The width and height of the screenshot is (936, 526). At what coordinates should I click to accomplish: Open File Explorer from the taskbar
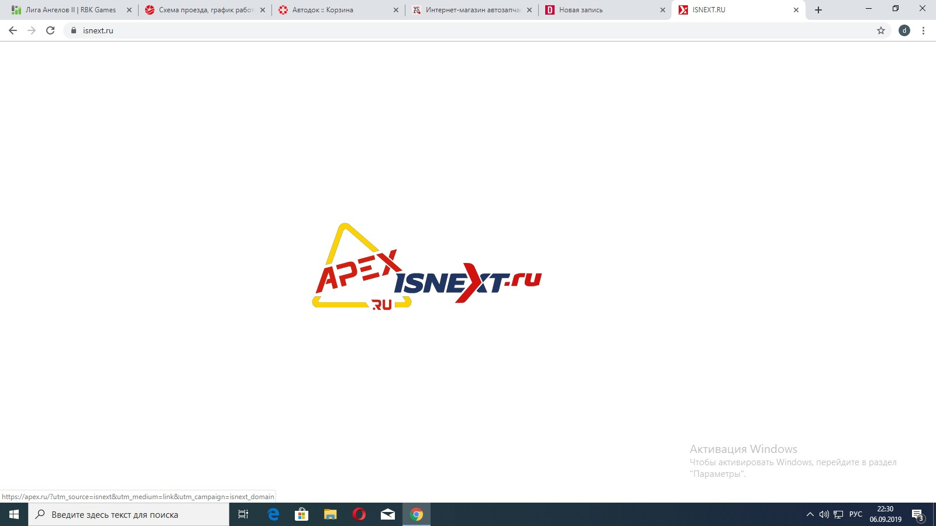click(x=331, y=514)
